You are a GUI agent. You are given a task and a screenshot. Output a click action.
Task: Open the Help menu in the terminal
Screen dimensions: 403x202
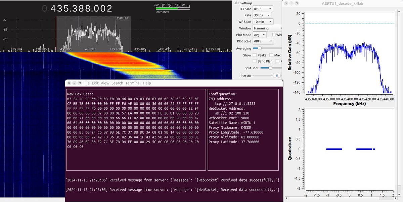[x=147, y=83]
